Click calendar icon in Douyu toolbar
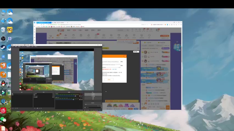 [104, 35]
